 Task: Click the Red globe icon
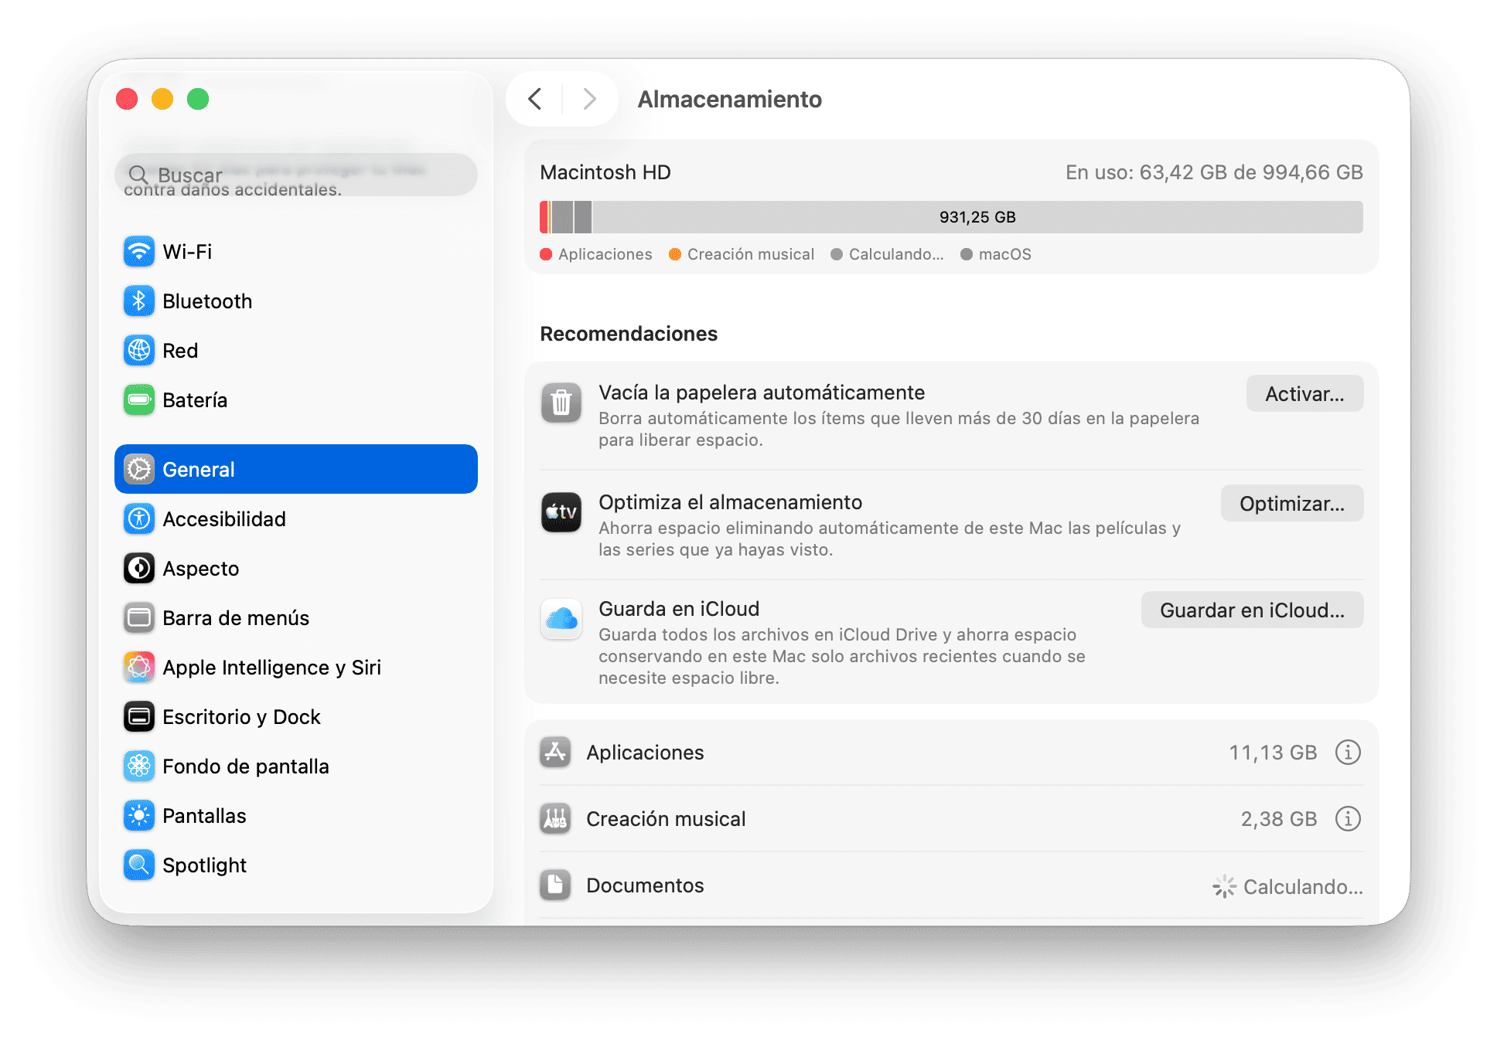pyautogui.click(x=138, y=350)
